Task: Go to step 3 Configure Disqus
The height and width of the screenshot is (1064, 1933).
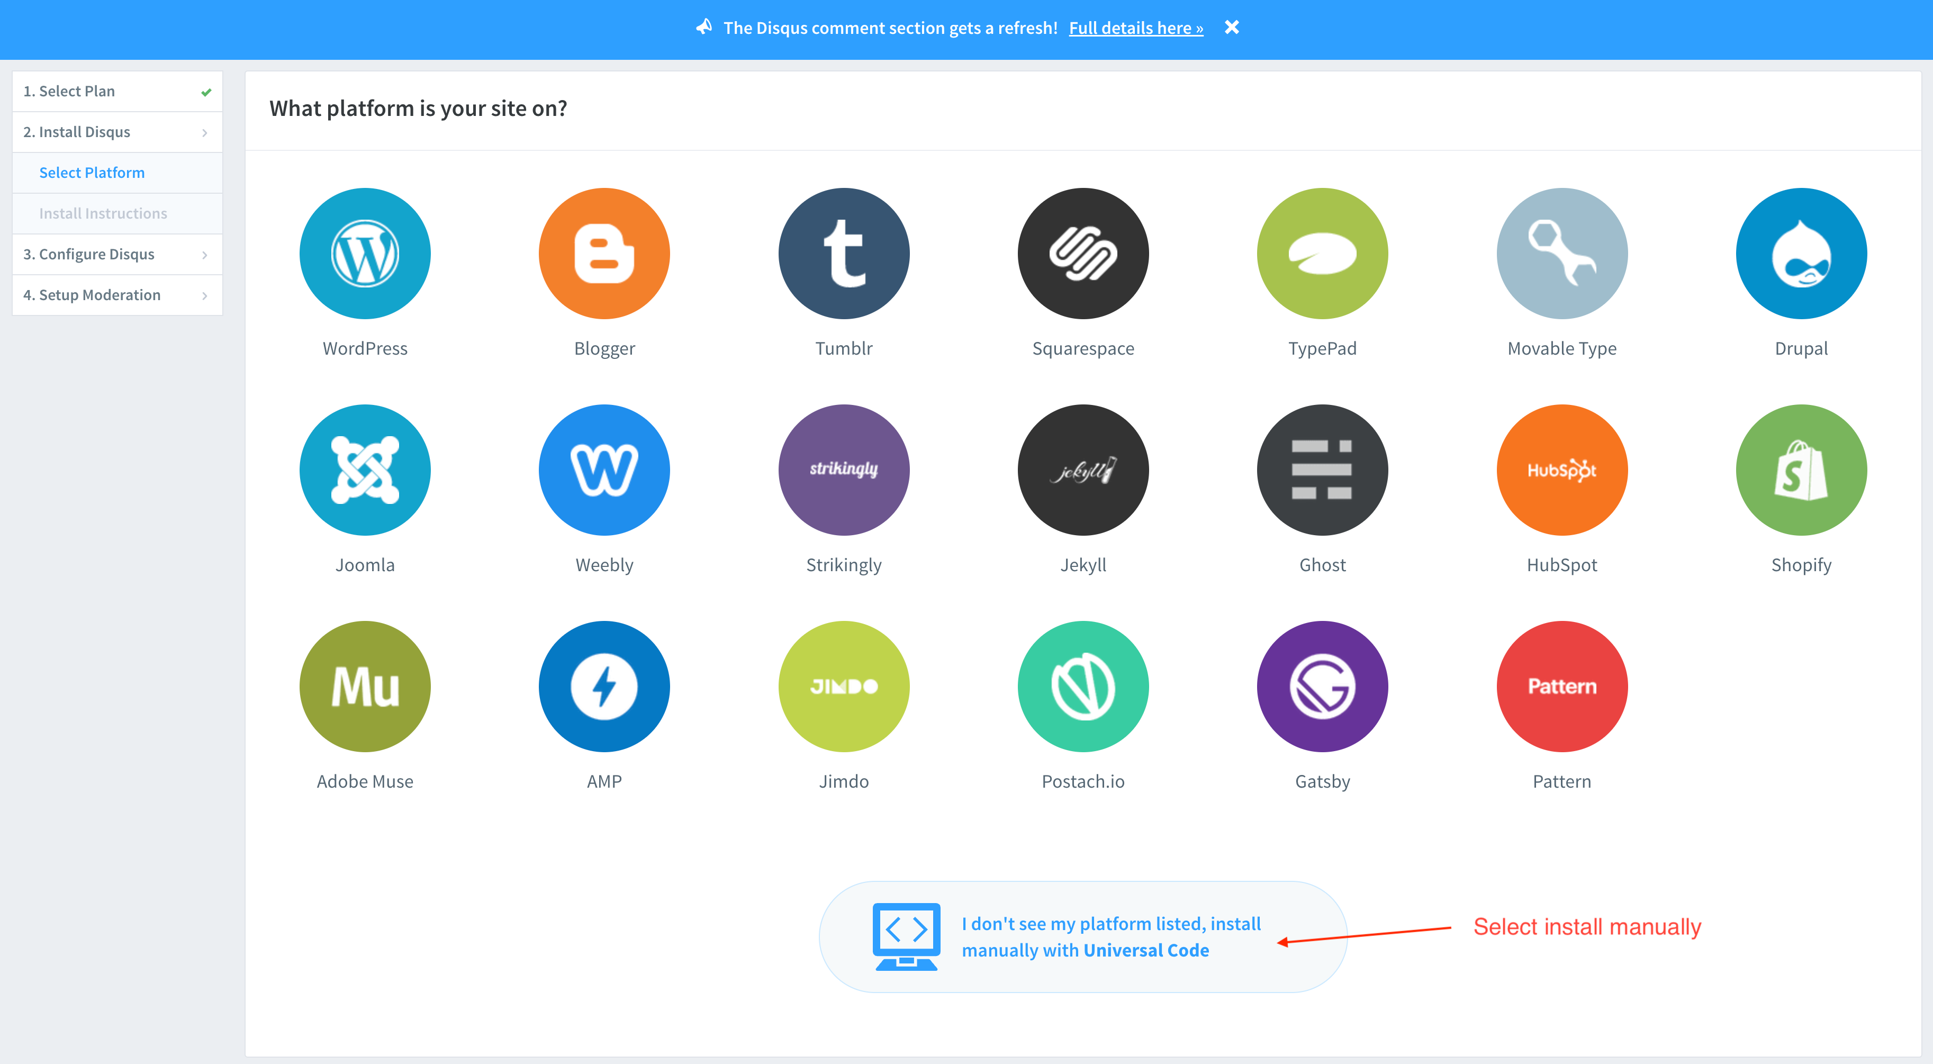Action: point(117,255)
